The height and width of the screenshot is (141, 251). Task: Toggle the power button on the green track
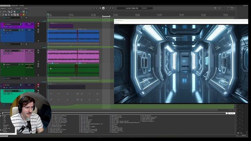point(4,64)
